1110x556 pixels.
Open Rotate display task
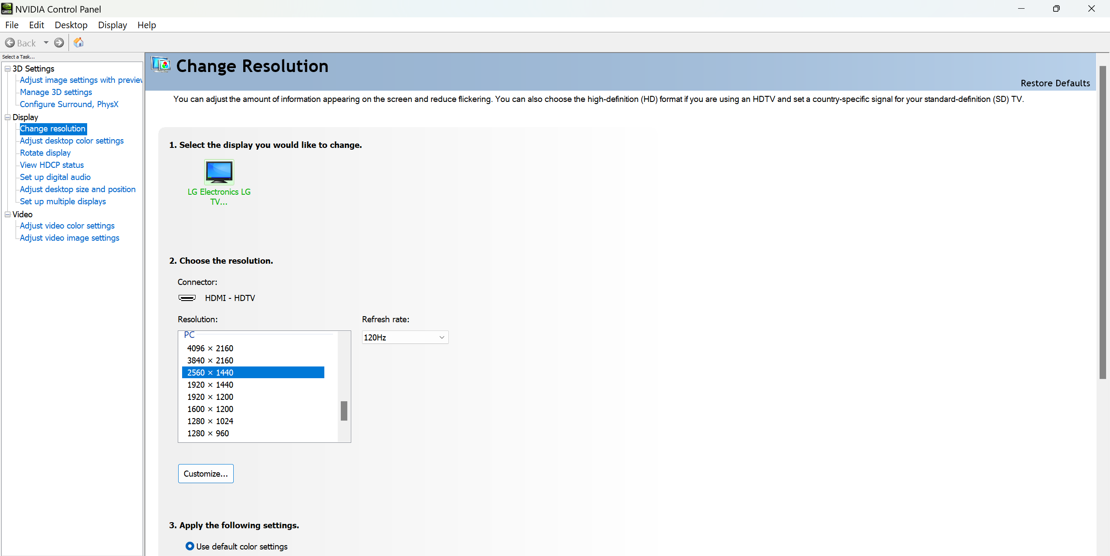pos(45,153)
